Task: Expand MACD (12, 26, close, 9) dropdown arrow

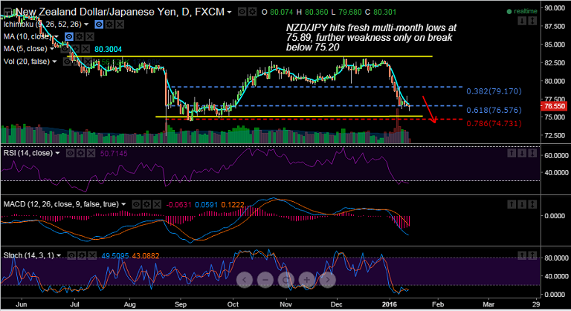Action: 124,204
